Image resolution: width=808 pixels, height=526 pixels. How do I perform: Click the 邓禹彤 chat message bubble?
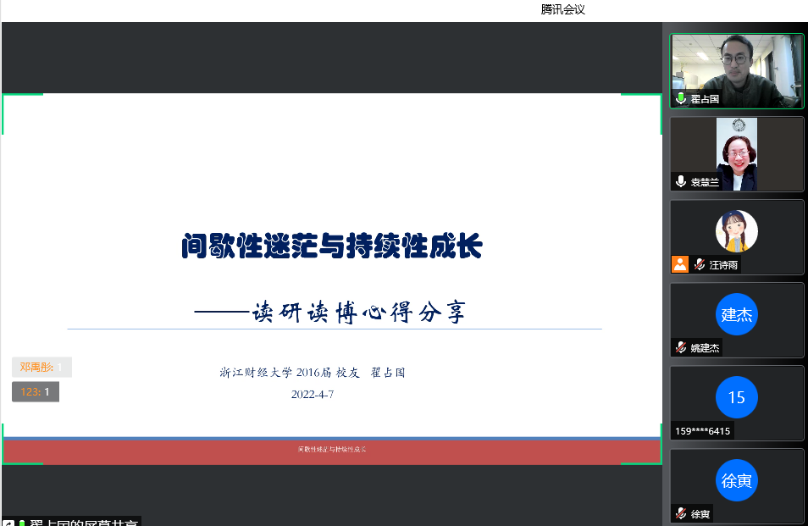click(x=42, y=367)
